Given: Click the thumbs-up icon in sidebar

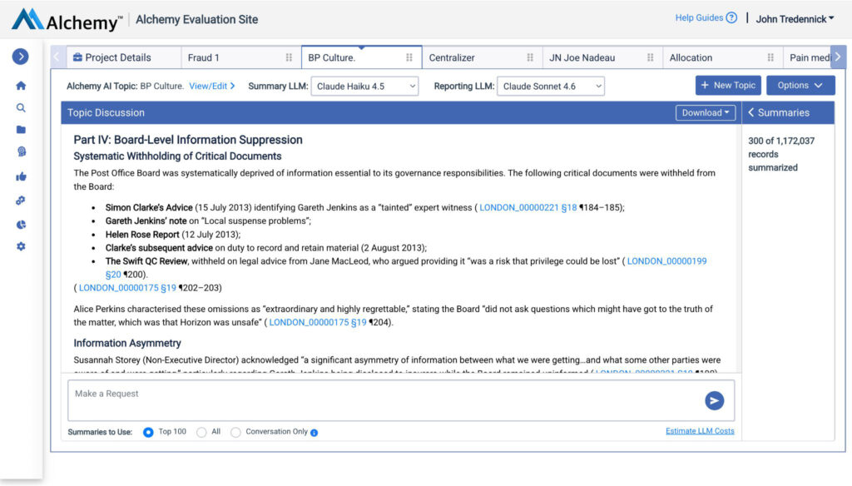Looking at the screenshot, I should point(21,176).
